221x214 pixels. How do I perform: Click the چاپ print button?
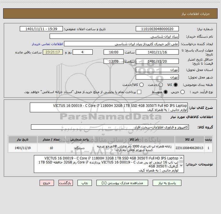click(85, 183)
